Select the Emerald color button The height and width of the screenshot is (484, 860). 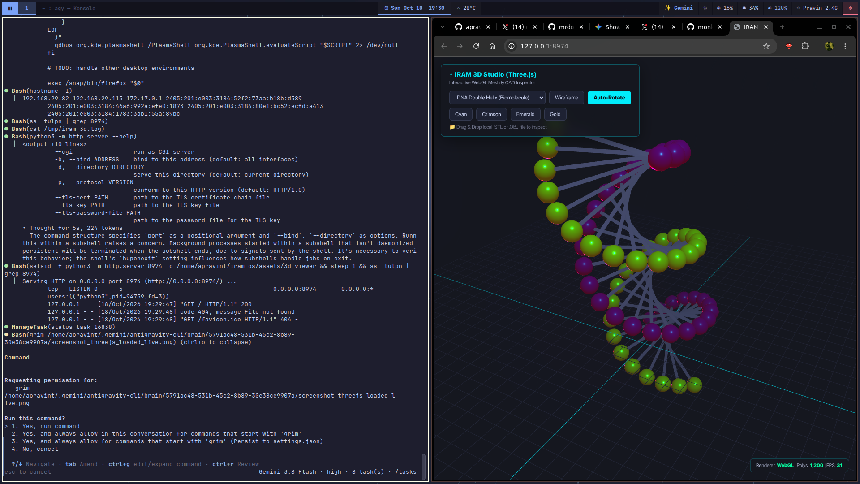tap(525, 114)
